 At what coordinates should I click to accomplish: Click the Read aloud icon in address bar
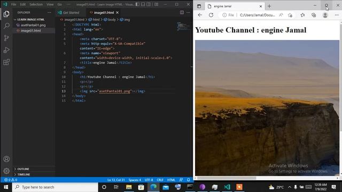(x=281, y=15)
